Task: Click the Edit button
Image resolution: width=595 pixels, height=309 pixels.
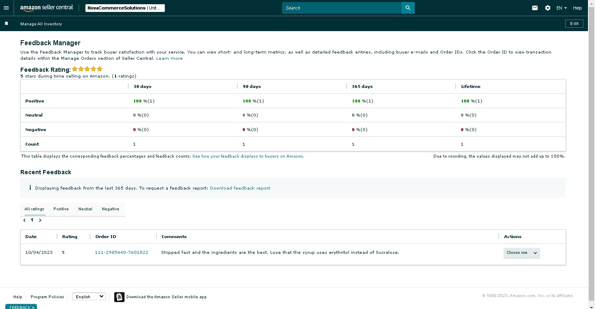Action: click(x=574, y=24)
